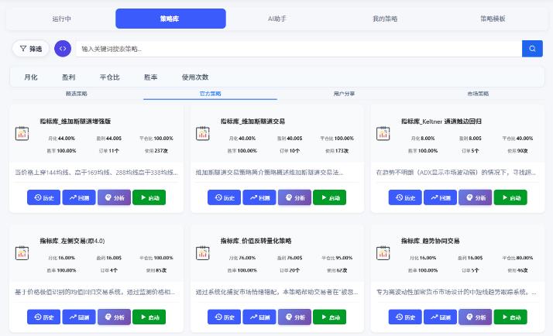Run 回测 on 指标库_趋势协同交易

[440, 317]
